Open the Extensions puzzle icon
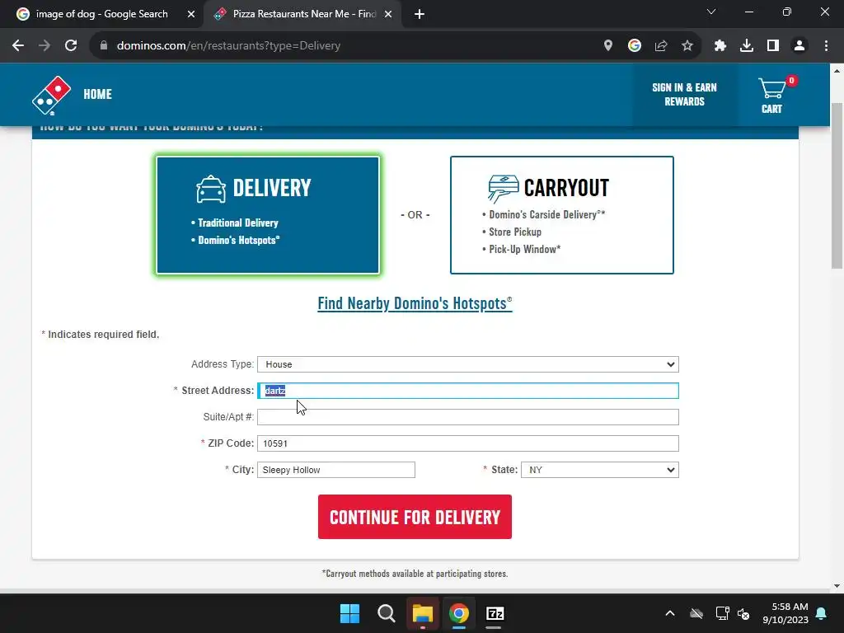The height and width of the screenshot is (633, 844). click(x=720, y=46)
